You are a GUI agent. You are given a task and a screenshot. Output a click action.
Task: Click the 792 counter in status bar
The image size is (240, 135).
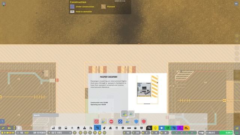pos(127,133)
